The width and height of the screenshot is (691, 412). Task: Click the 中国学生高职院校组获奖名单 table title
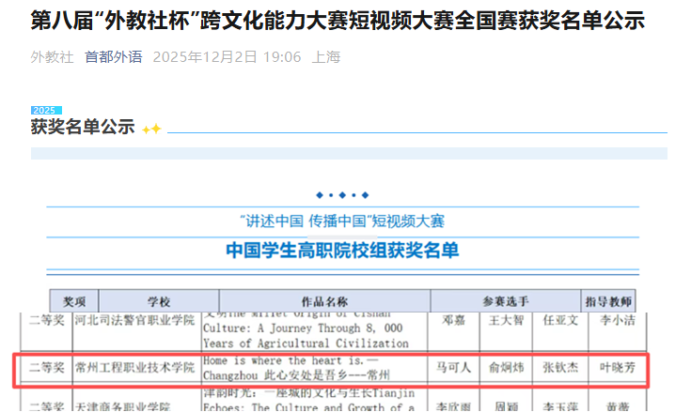(x=342, y=250)
